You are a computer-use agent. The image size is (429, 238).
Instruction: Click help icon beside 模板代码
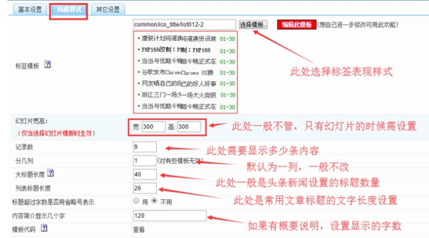click(x=44, y=228)
